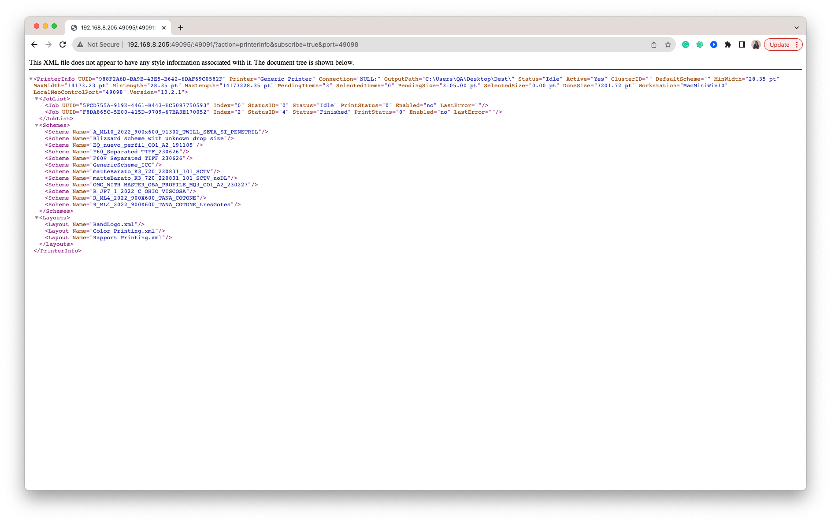
Task: Click the closing PrinterInfo tag
Action: click(x=57, y=251)
